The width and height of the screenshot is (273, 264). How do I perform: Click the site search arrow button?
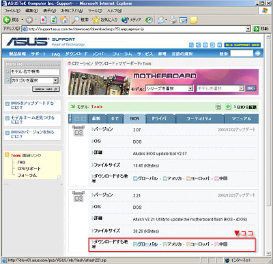click(257, 53)
